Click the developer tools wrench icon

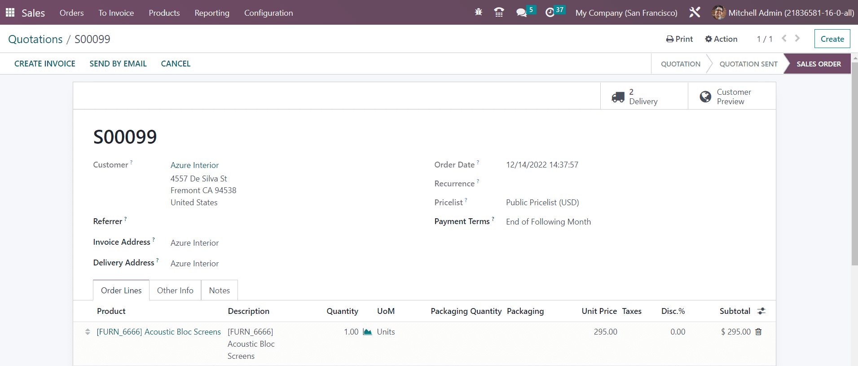coord(695,13)
